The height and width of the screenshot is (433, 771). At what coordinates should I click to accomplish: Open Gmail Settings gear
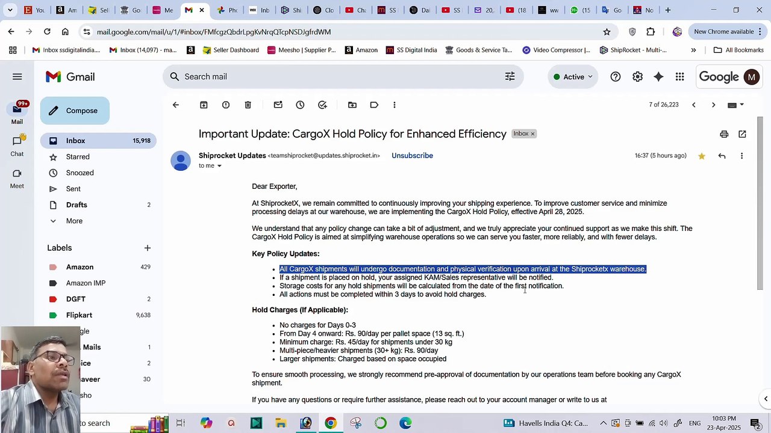(x=637, y=76)
